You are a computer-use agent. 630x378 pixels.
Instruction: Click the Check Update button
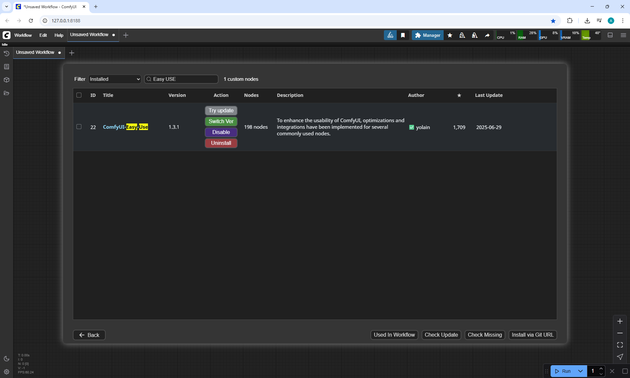pyautogui.click(x=441, y=335)
